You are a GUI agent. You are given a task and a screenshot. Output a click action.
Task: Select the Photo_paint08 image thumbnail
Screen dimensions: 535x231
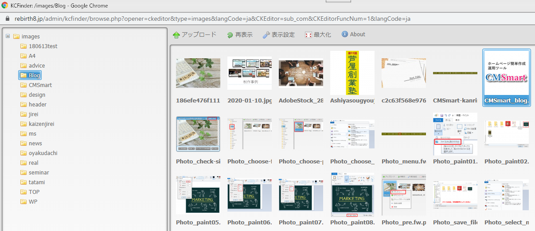click(352, 195)
